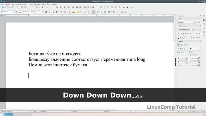The image size is (206, 116).
Task: Click the Open file icon in toolbar
Action: point(8,7)
